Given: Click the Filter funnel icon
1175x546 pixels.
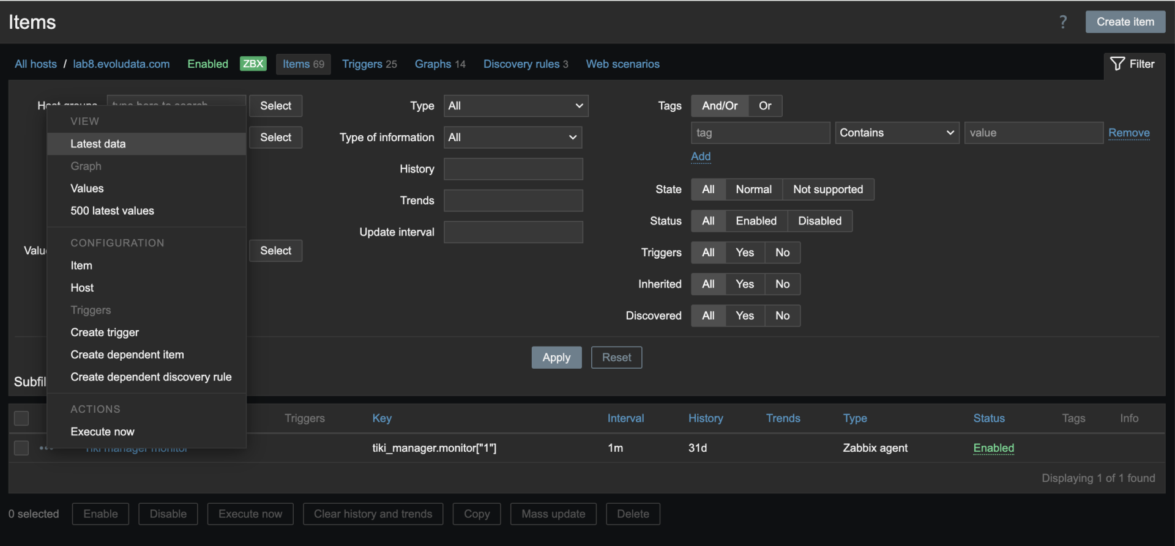Looking at the screenshot, I should click(x=1117, y=64).
